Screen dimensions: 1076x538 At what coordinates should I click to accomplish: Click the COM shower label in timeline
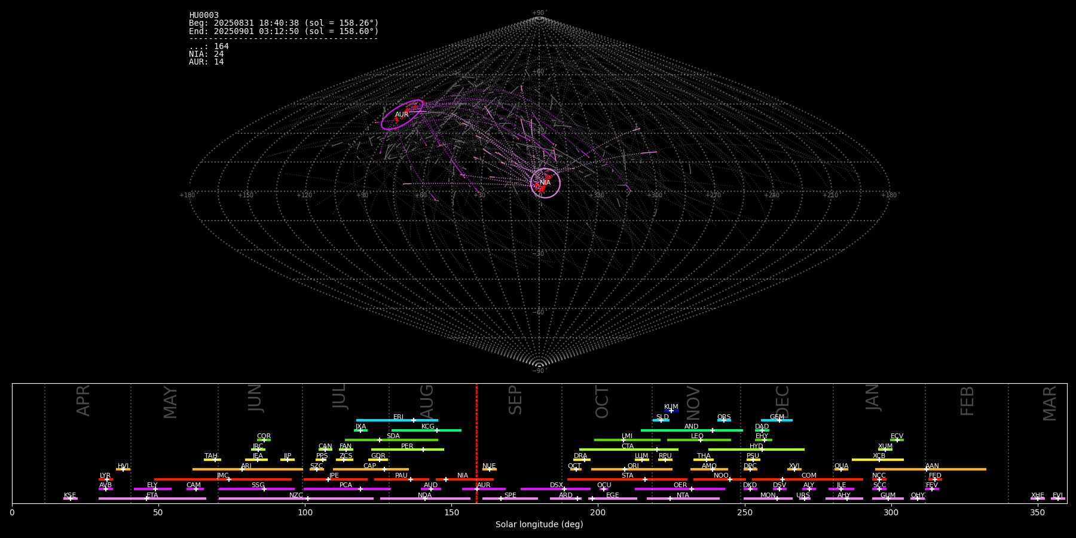tap(809, 476)
